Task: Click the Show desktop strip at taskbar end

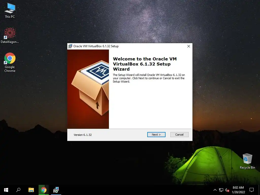Action: pyautogui.click(x=259, y=190)
